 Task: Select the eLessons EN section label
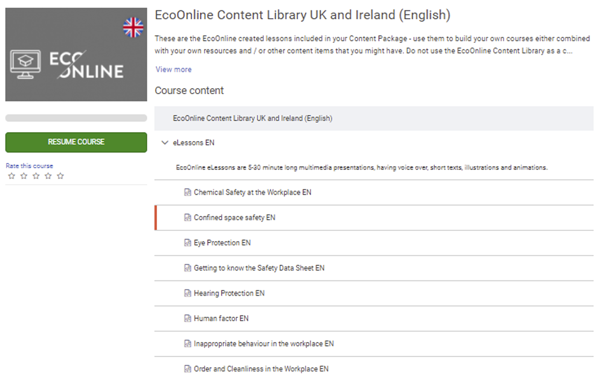(x=193, y=143)
